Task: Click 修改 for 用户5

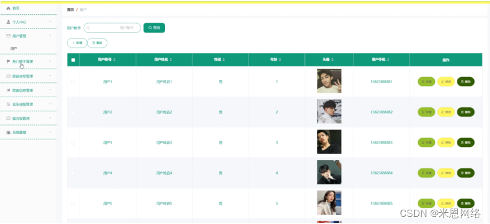Action: point(446,203)
